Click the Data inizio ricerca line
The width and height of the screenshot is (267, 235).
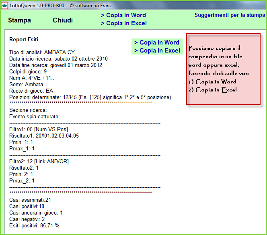click(x=58, y=59)
